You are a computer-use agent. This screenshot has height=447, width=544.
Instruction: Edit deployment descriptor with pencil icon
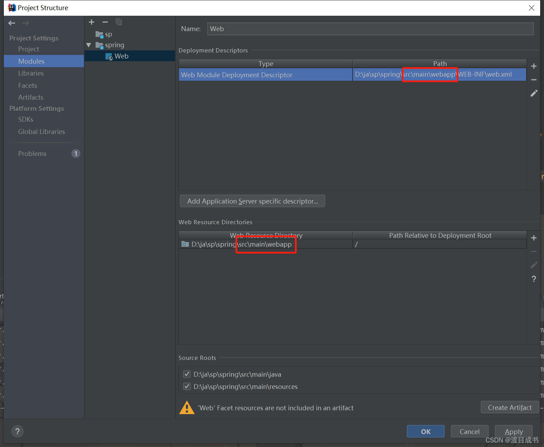coord(534,93)
